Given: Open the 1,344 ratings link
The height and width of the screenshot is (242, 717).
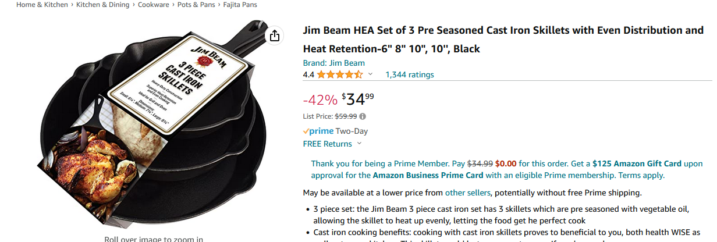Looking at the screenshot, I should (x=409, y=74).
